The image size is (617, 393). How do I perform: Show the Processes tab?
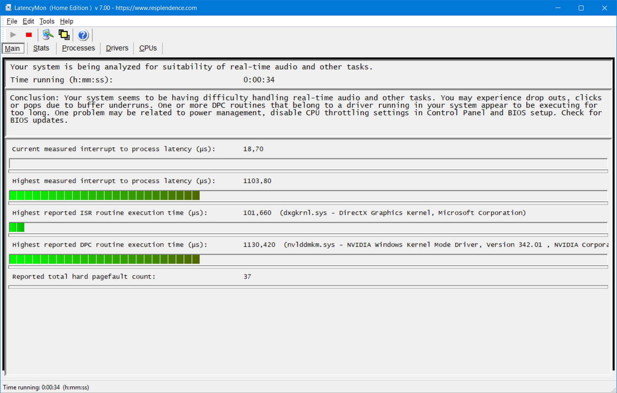79,48
